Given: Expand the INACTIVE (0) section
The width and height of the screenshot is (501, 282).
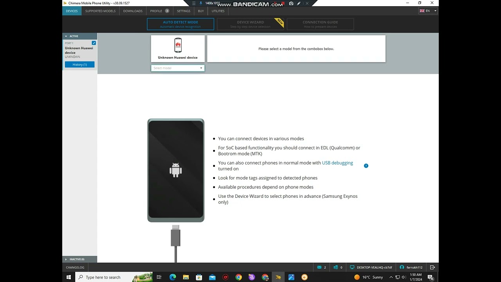Looking at the screenshot, I should coord(80,259).
